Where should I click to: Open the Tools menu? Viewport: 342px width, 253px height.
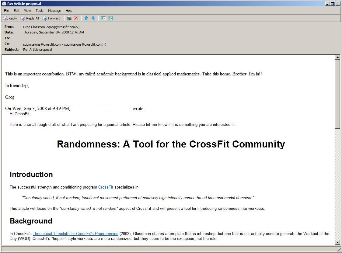tap(40, 11)
